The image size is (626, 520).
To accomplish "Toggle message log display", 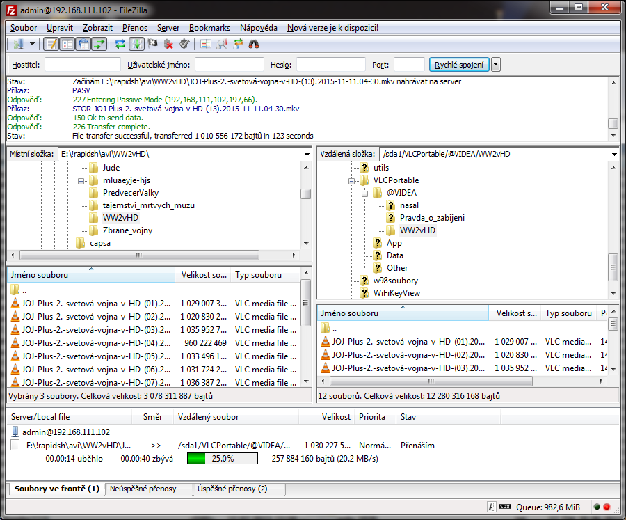I will click(51, 44).
